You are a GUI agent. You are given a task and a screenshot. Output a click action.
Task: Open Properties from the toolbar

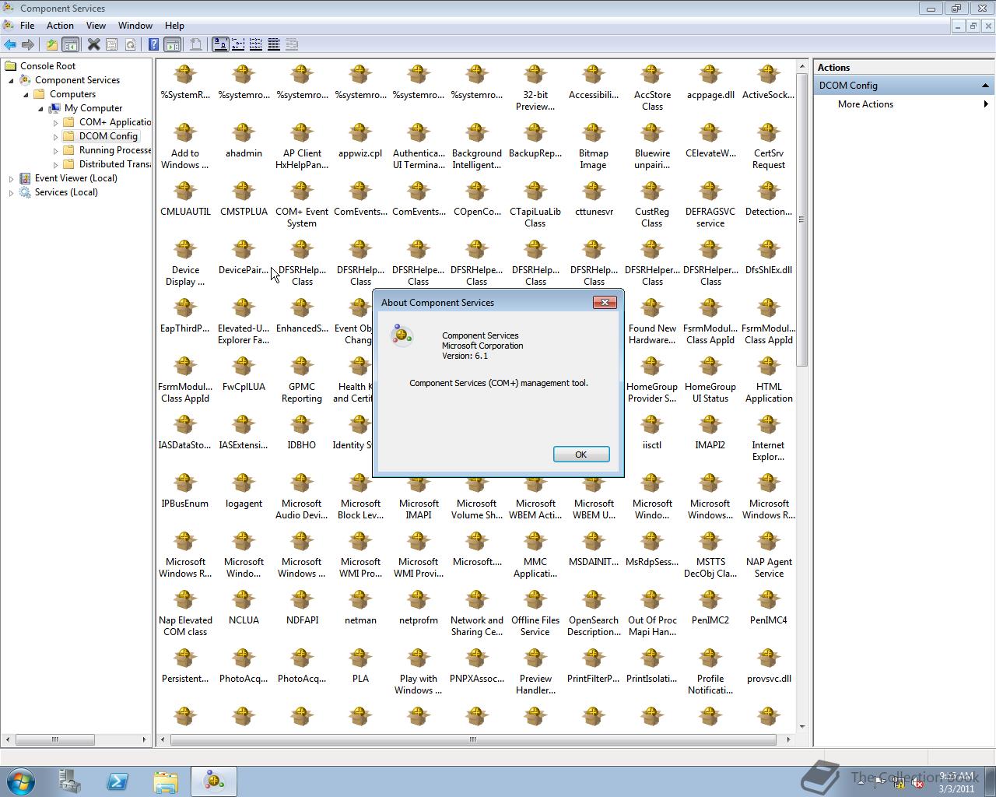coord(112,45)
